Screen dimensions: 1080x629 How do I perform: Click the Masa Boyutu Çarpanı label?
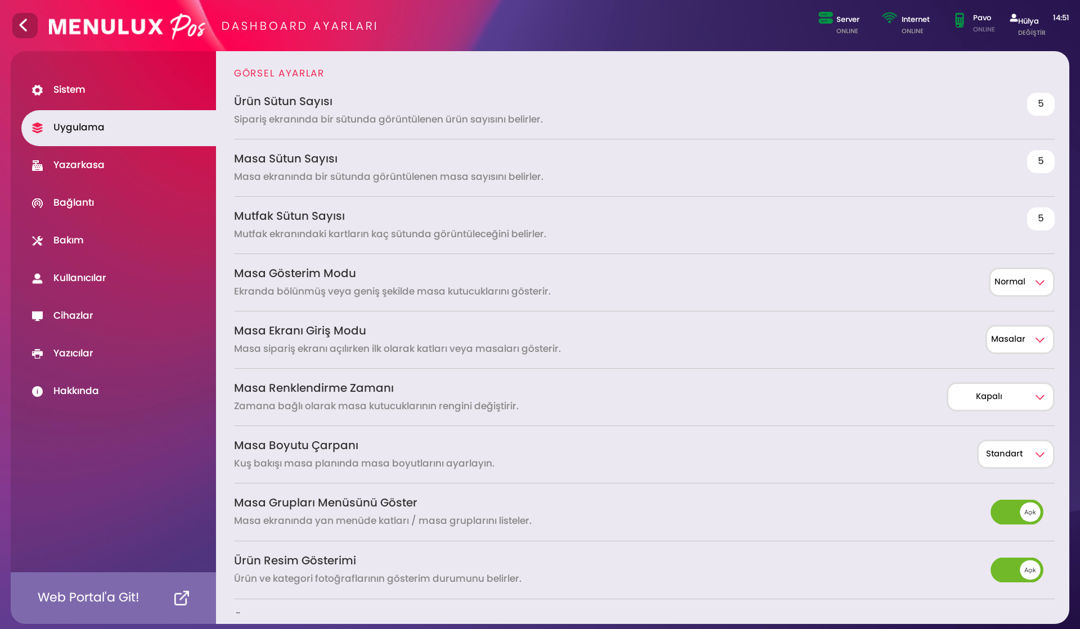point(296,446)
